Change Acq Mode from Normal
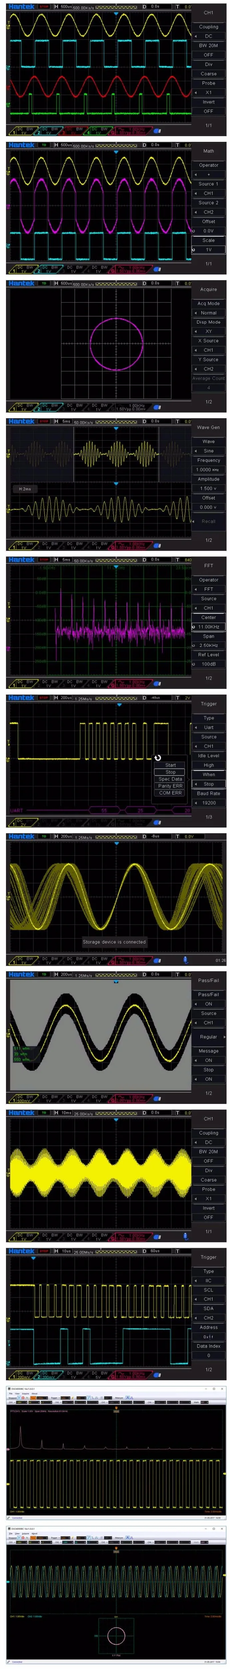 click(x=209, y=313)
